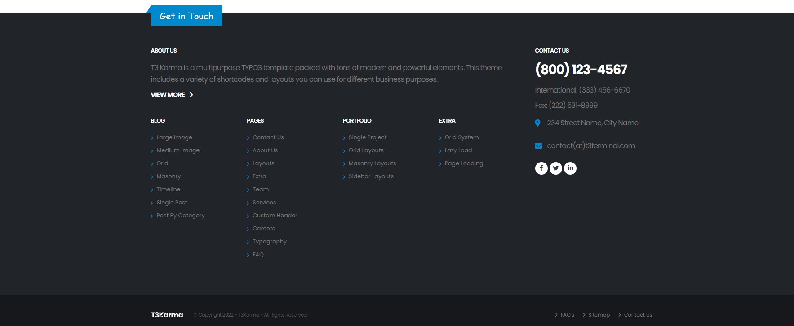Screen dimensions: 794x326
Task: Open the Custom Header page link
Action: click(x=275, y=216)
